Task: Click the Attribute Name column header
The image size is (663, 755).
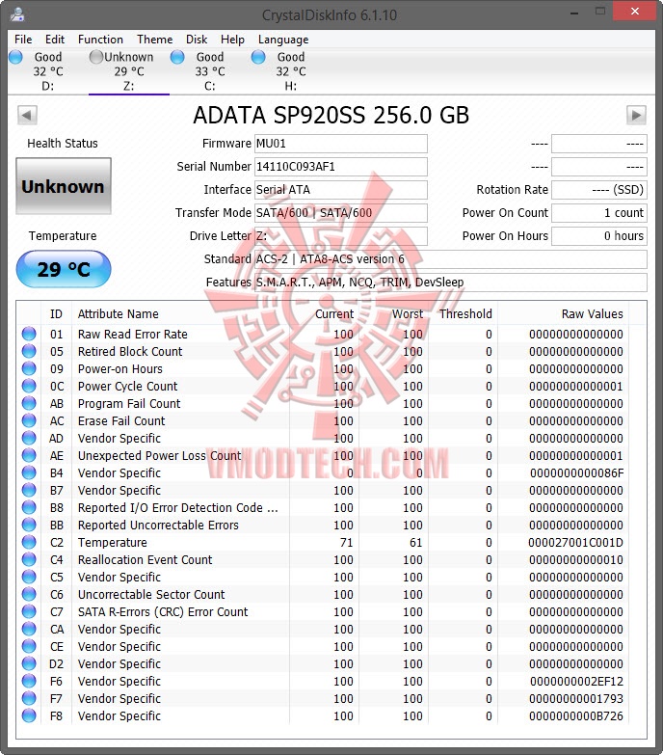Action: pyautogui.click(x=180, y=314)
